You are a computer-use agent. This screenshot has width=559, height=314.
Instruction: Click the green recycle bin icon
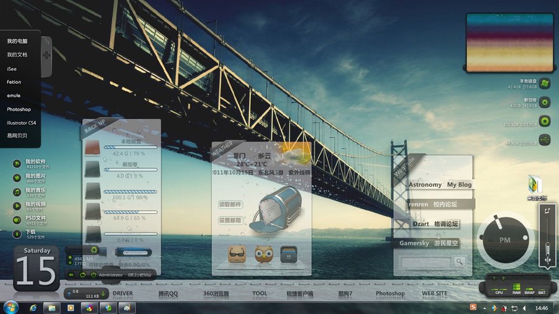tap(94, 250)
